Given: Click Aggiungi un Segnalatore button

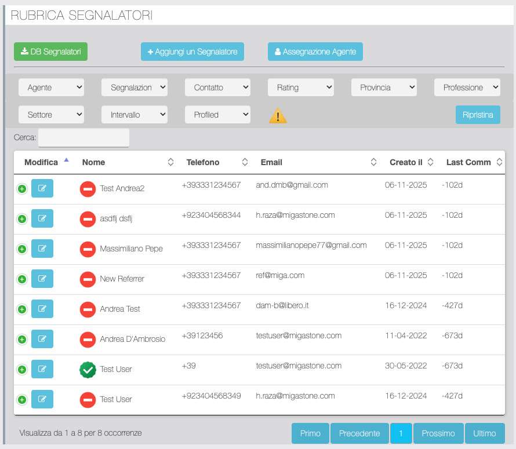Looking at the screenshot, I should click(x=192, y=52).
